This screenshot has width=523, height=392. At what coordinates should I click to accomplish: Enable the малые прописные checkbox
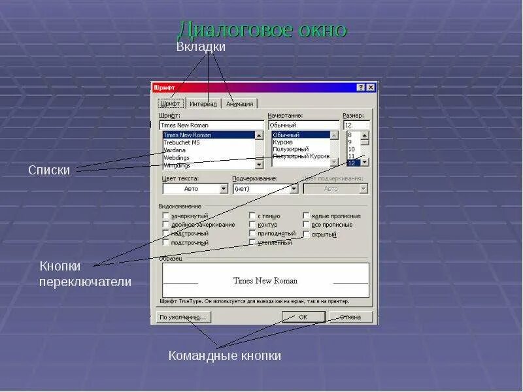click(306, 216)
